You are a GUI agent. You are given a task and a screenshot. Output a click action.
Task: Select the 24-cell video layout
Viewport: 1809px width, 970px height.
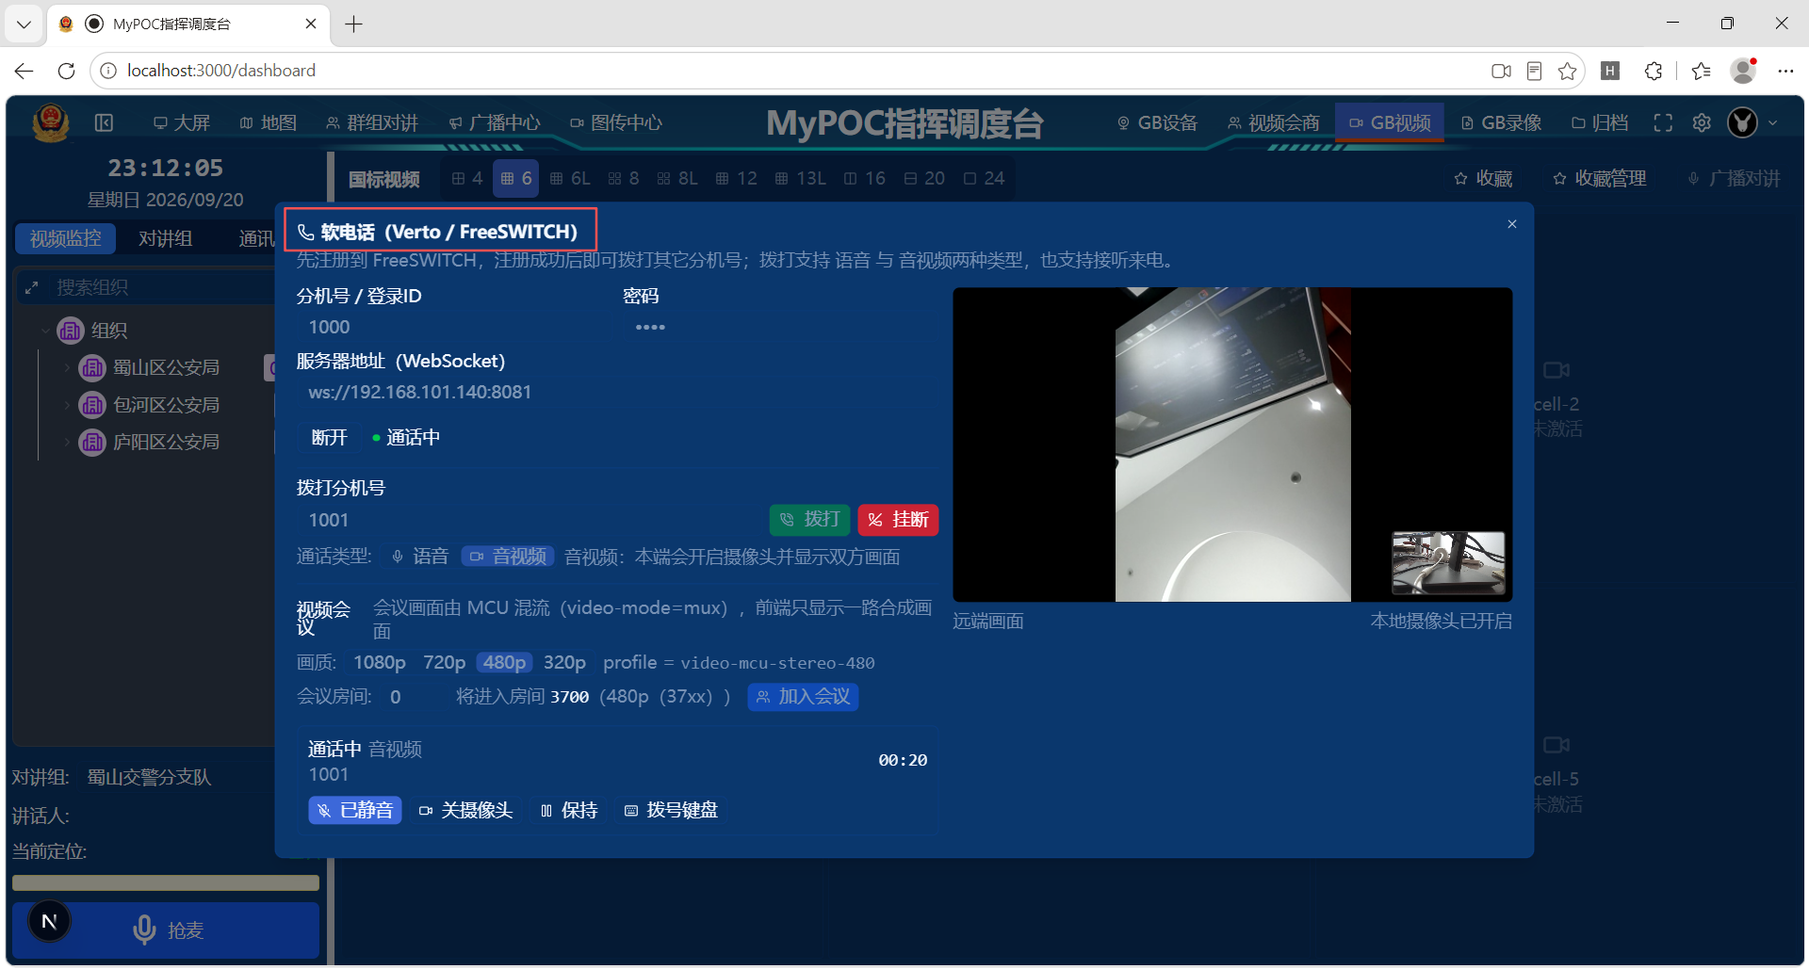tap(985, 179)
